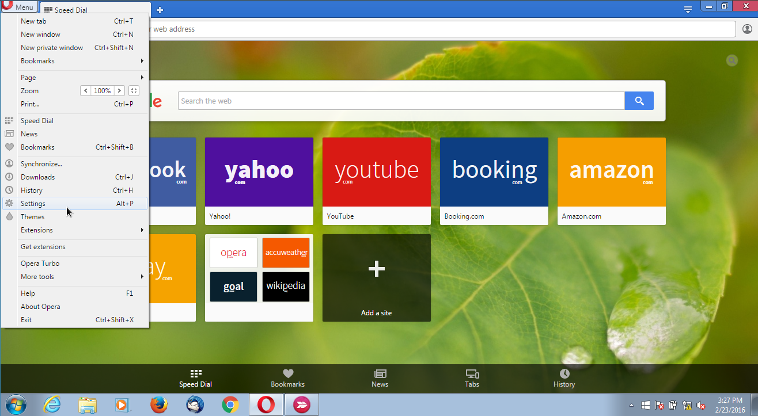Open Bookmarks in the bottom bar
Image resolution: width=758 pixels, height=416 pixels.
click(288, 379)
